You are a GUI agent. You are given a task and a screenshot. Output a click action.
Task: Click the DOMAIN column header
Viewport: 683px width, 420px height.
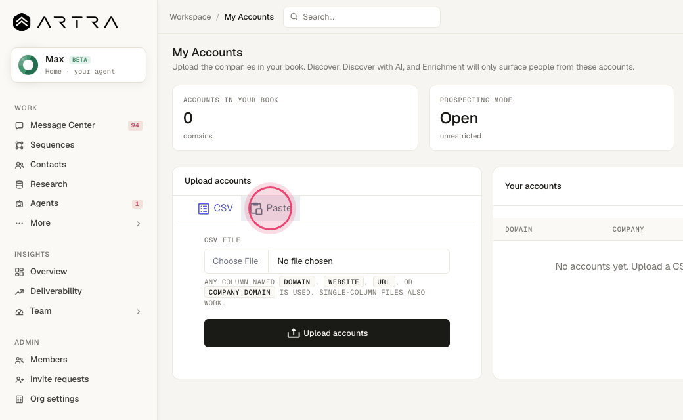(519, 230)
